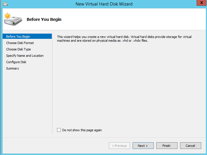Open the Summary step in sidebar
Screen dimensions: 207x155
pos(12,68)
